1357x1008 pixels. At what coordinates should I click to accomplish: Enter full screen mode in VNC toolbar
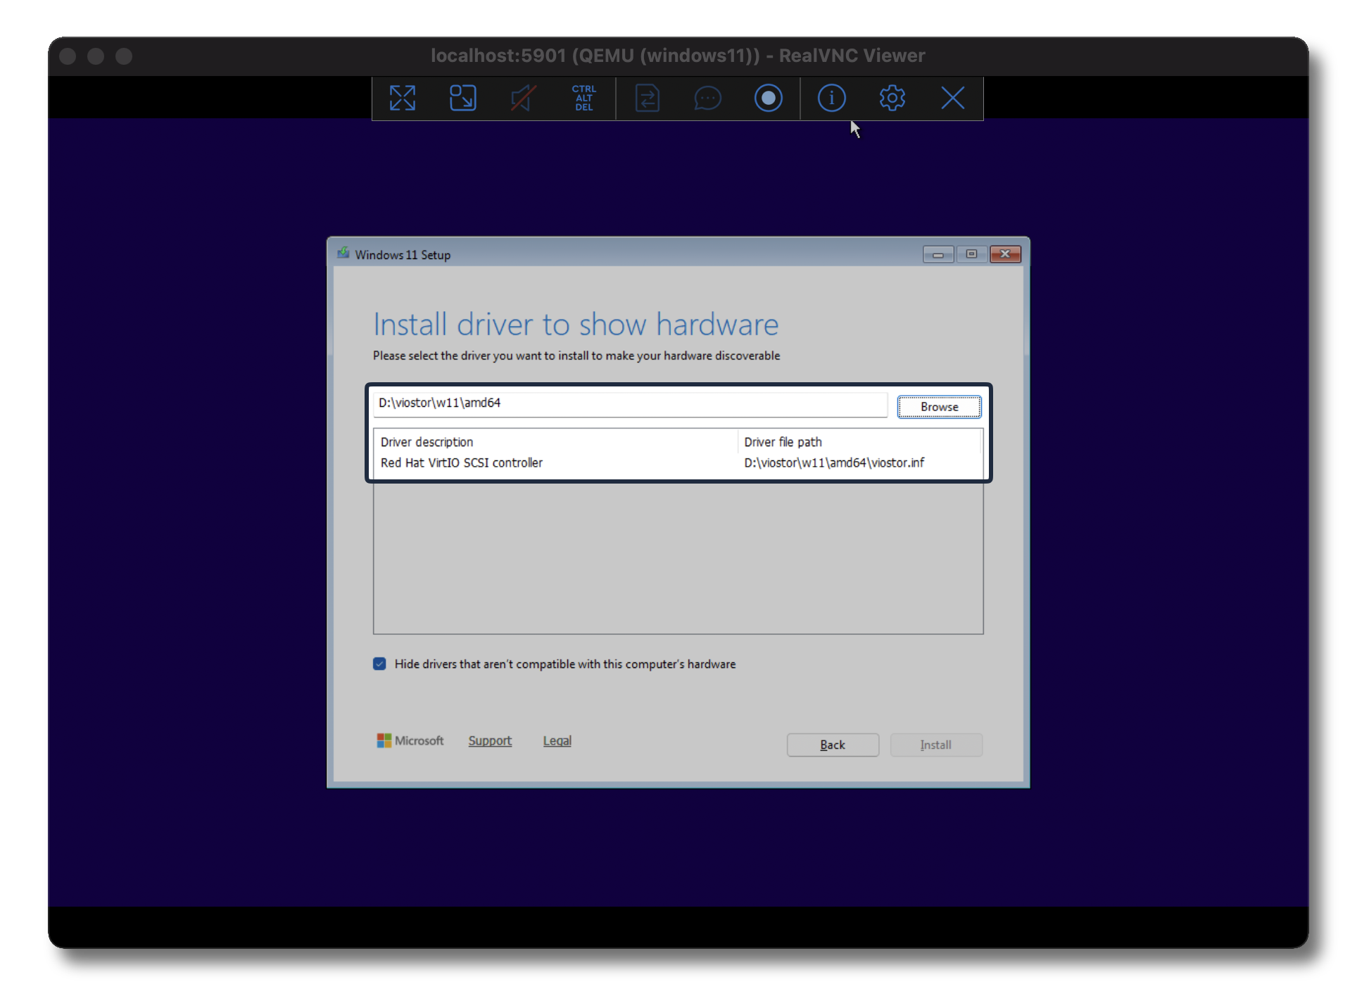click(x=403, y=98)
